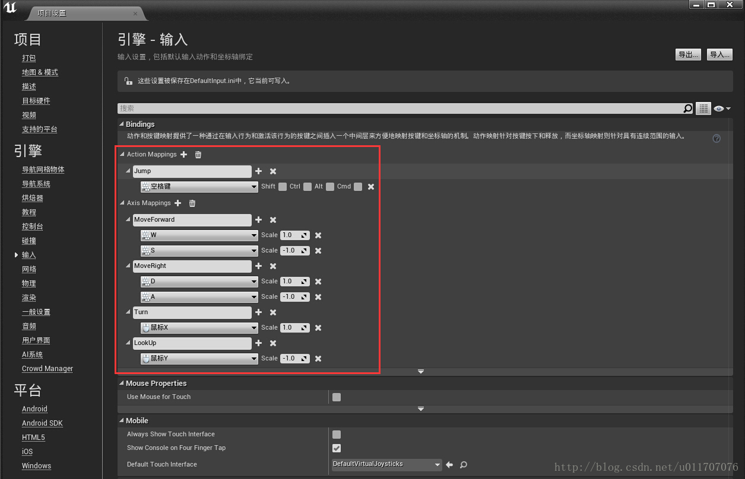Click the 导入... button
Image resolution: width=745 pixels, height=479 pixels.
pos(719,55)
